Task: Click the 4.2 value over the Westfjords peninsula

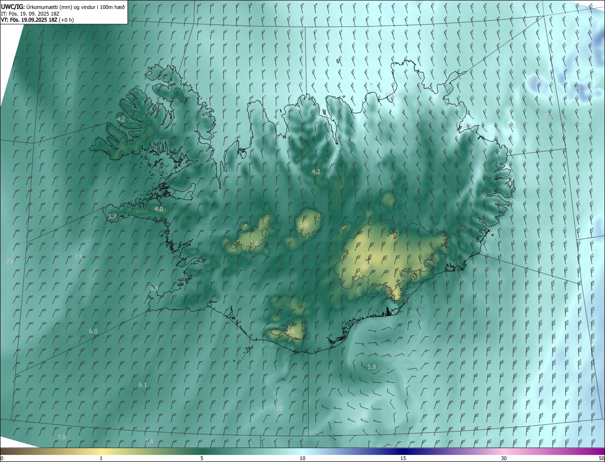Action: pos(121,120)
